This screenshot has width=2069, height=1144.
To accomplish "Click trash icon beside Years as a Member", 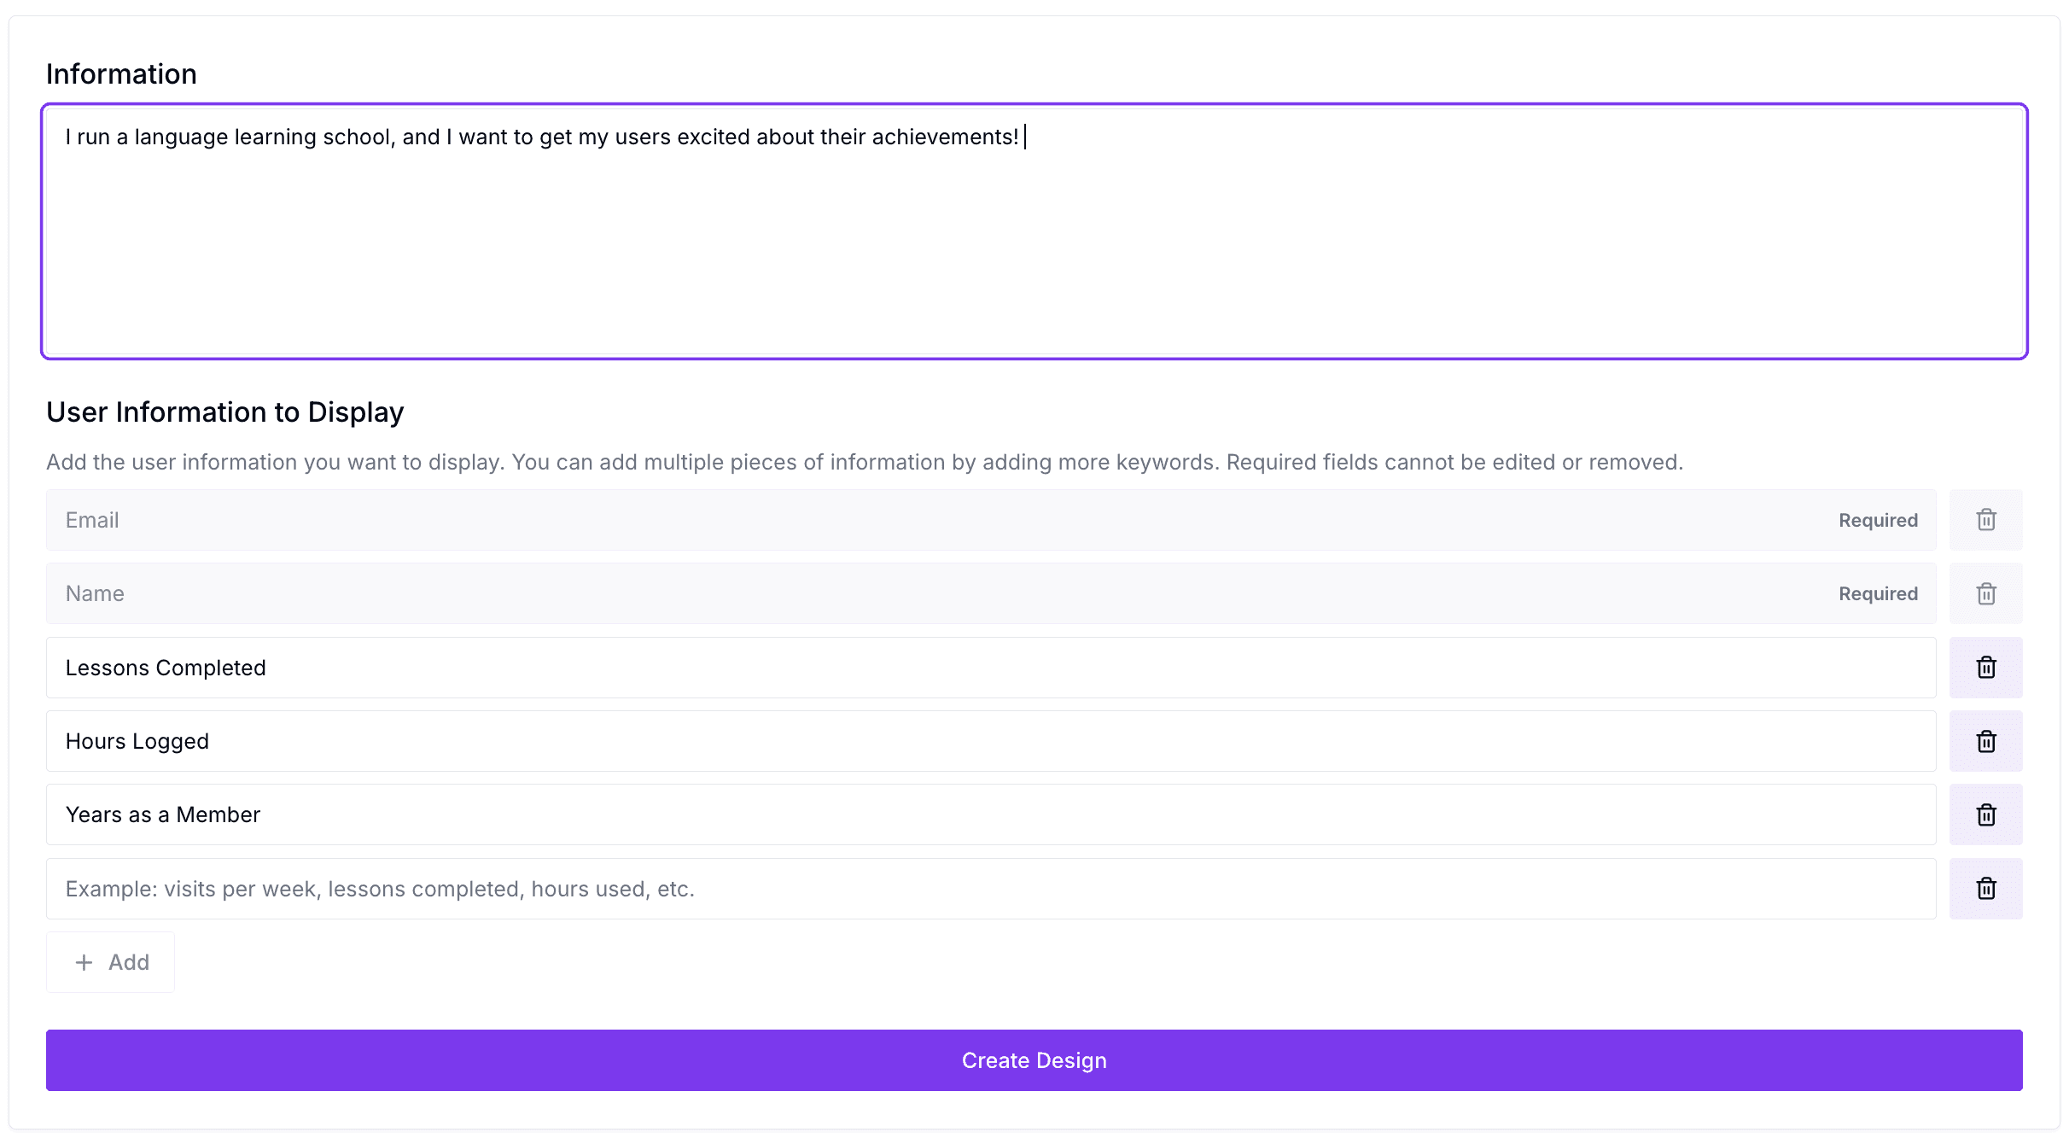I will click(x=1985, y=814).
